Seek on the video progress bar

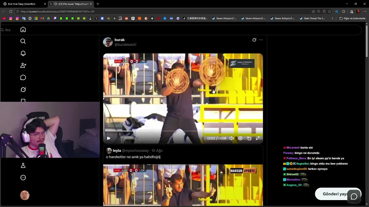(183, 131)
